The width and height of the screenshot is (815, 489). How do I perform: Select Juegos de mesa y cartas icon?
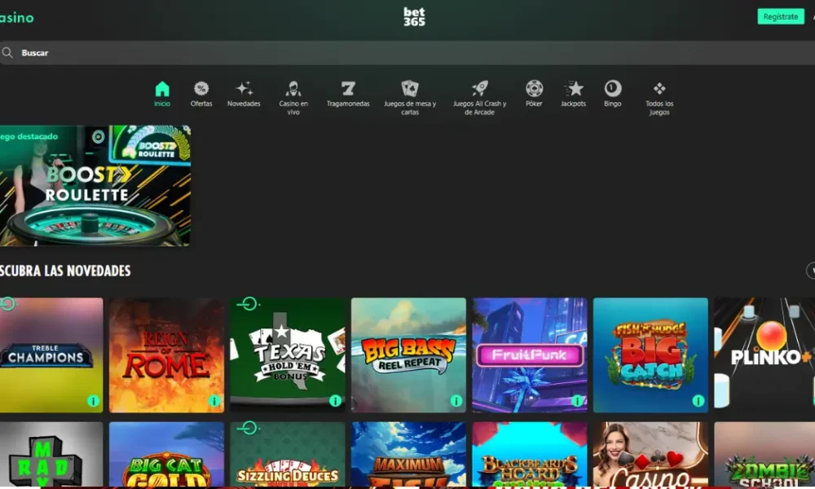[x=410, y=89]
